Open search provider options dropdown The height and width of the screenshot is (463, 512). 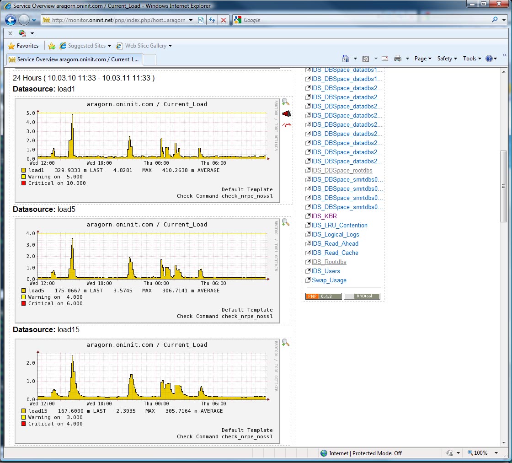(504, 20)
